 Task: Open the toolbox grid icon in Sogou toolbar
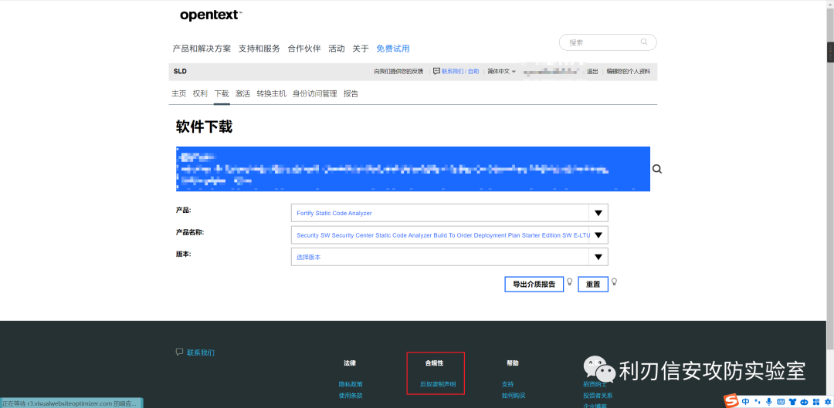tap(816, 401)
